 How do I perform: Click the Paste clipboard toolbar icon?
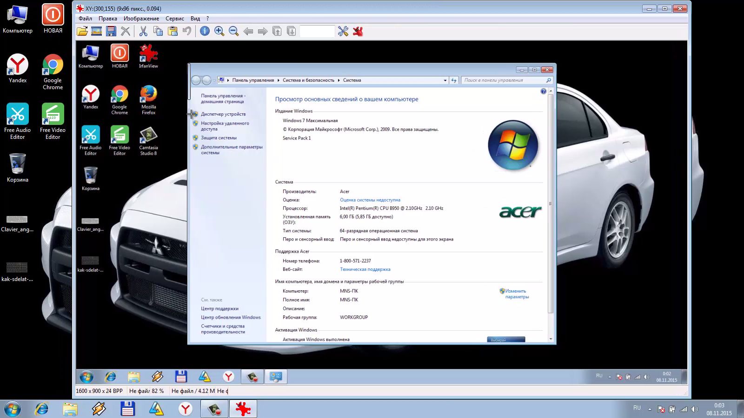click(x=173, y=31)
